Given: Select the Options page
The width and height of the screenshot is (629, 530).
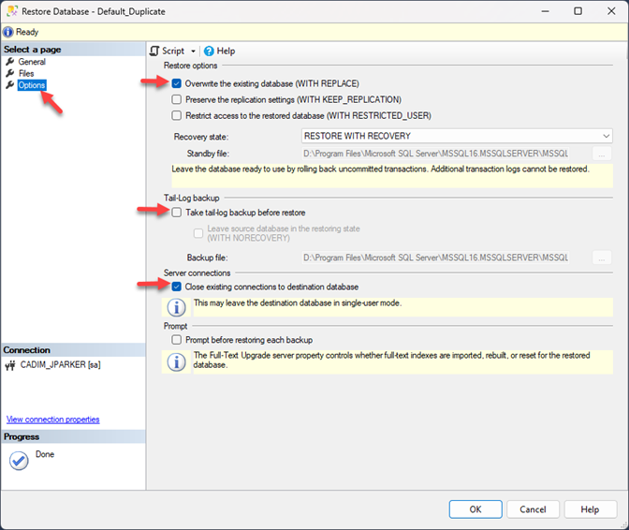Looking at the screenshot, I should pos(31,85).
